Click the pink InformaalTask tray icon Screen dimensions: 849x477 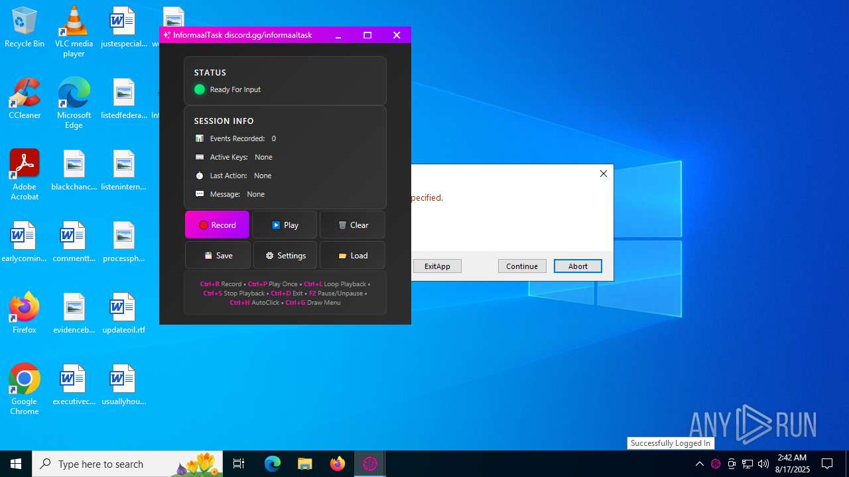(x=716, y=464)
